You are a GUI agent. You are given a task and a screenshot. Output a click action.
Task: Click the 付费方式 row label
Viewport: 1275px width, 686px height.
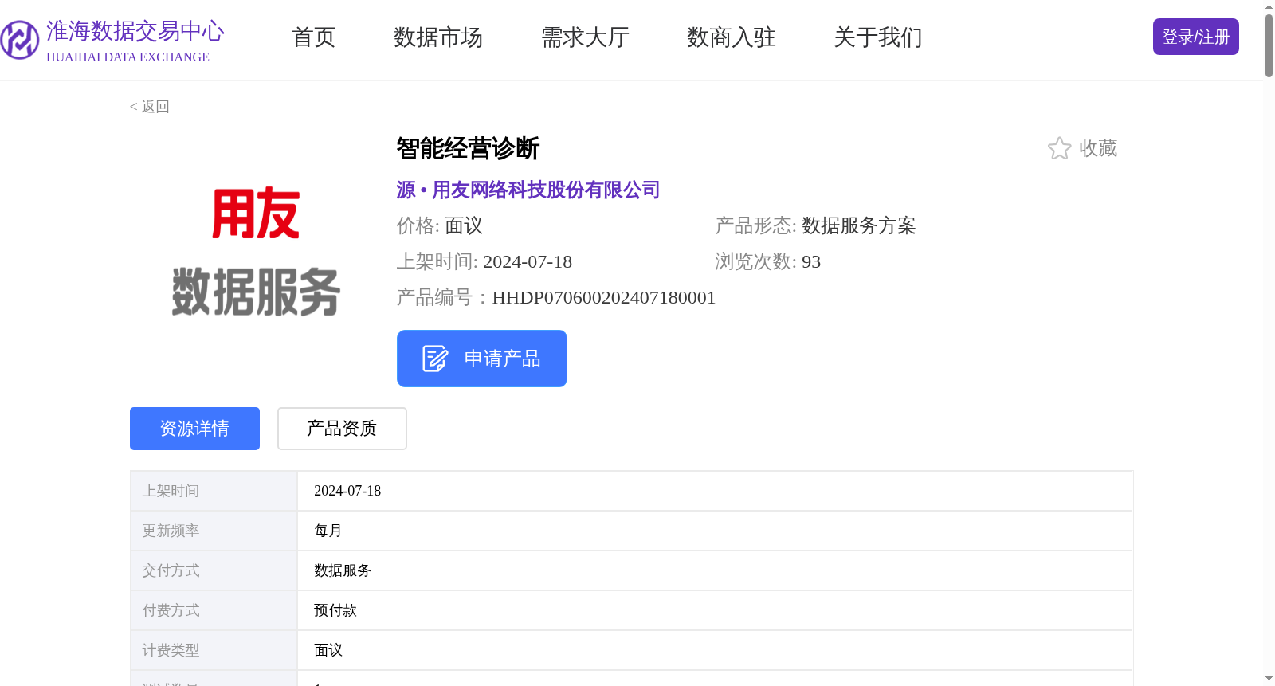(x=171, y=610)
